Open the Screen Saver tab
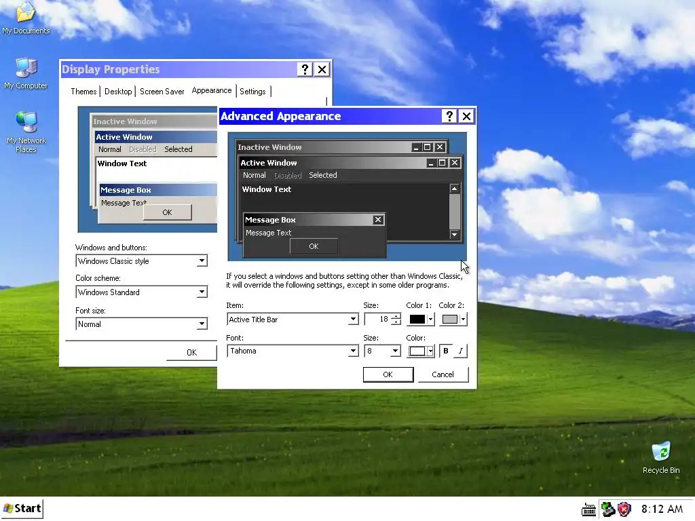This screenshot has height=521, width=695. [x=162, y=92]
